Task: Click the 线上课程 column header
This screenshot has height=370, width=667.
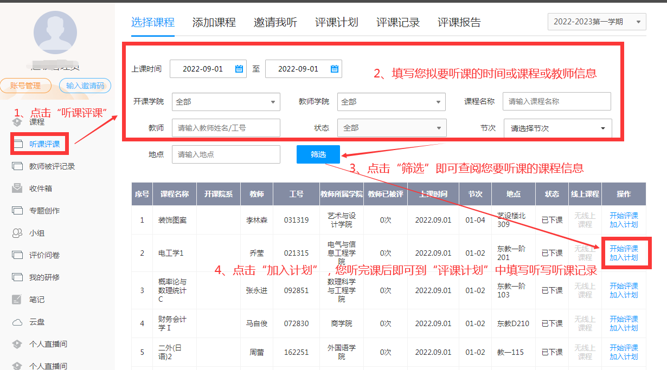Action: (x=585, y=194)
